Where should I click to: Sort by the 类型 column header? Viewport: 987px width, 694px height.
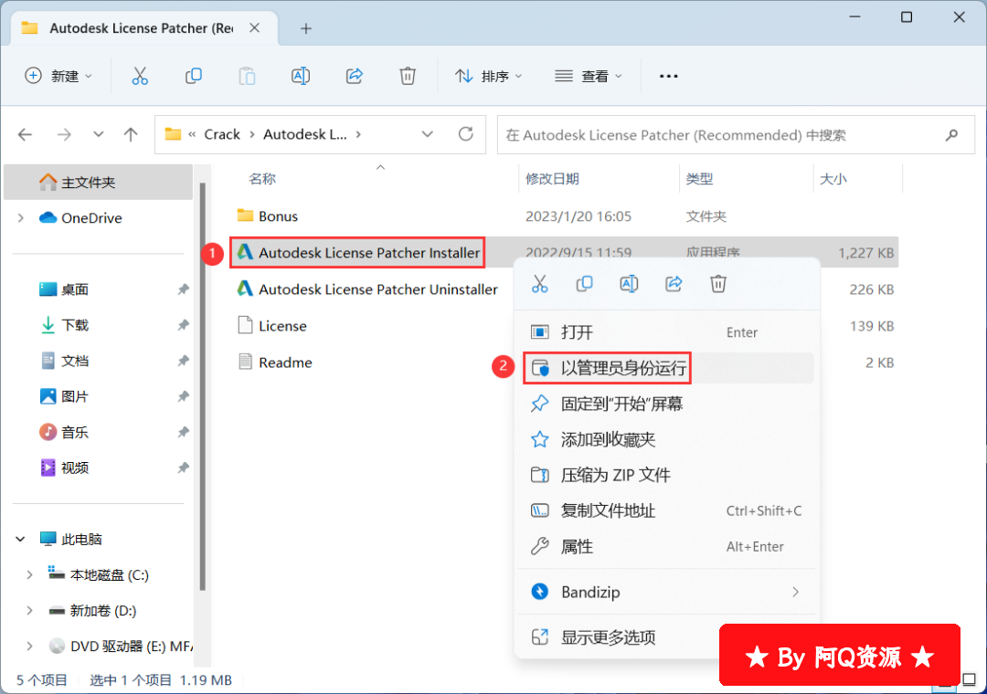coord(699,179)
